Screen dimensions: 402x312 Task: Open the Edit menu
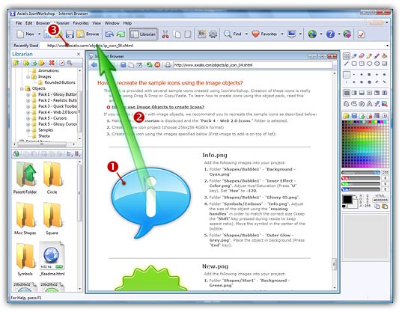[x=28, y=23]
